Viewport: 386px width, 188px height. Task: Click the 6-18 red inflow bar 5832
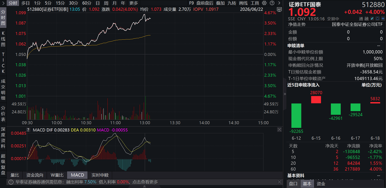tap(375, 102)
